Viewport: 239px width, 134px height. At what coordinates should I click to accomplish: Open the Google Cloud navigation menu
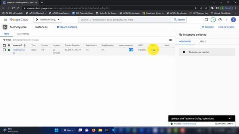click(5, 20)
